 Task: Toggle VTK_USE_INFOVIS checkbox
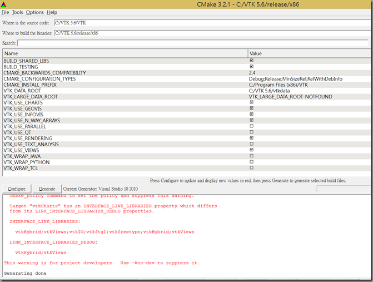click(x=251, y=114)
